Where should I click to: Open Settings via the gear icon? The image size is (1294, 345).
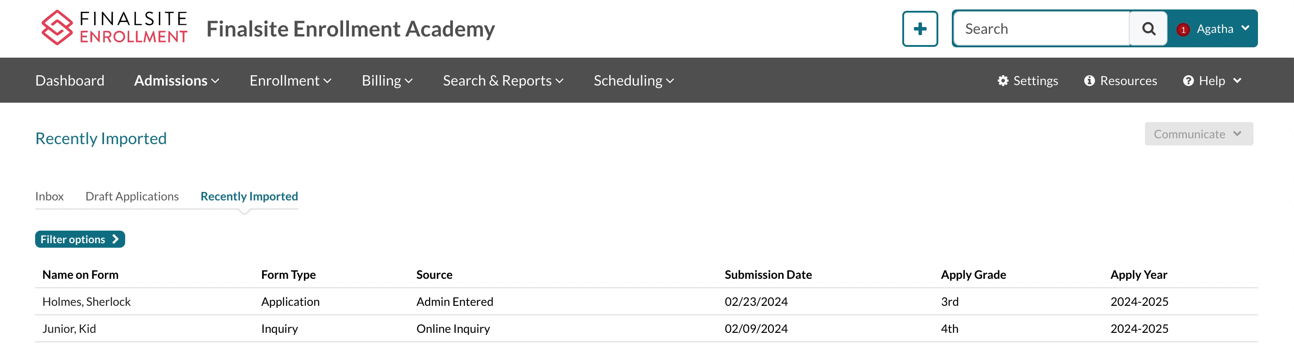(x=1003, y=81)
